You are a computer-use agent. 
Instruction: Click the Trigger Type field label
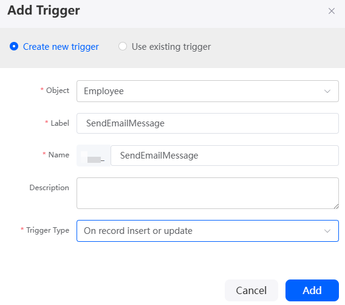pos(48,230)
